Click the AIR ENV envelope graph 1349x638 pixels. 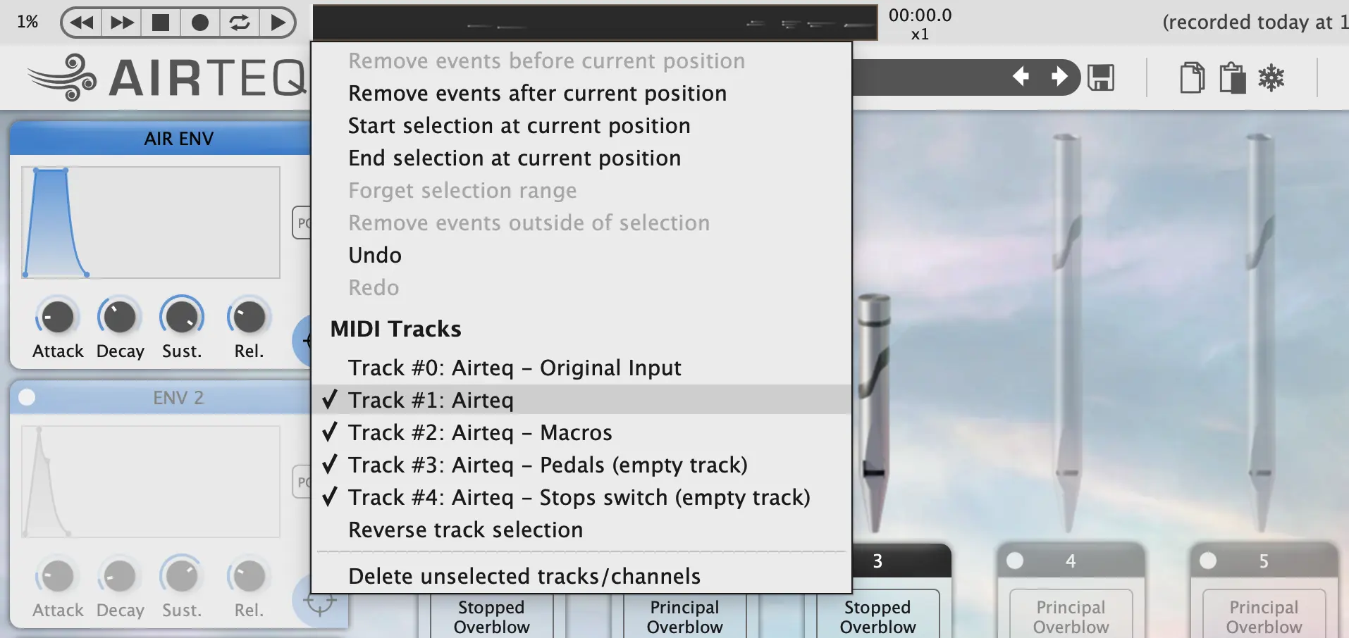click(x=151, y=223)
